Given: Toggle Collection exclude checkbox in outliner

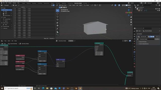Looking at the screenshot, I should pos(156,9).
